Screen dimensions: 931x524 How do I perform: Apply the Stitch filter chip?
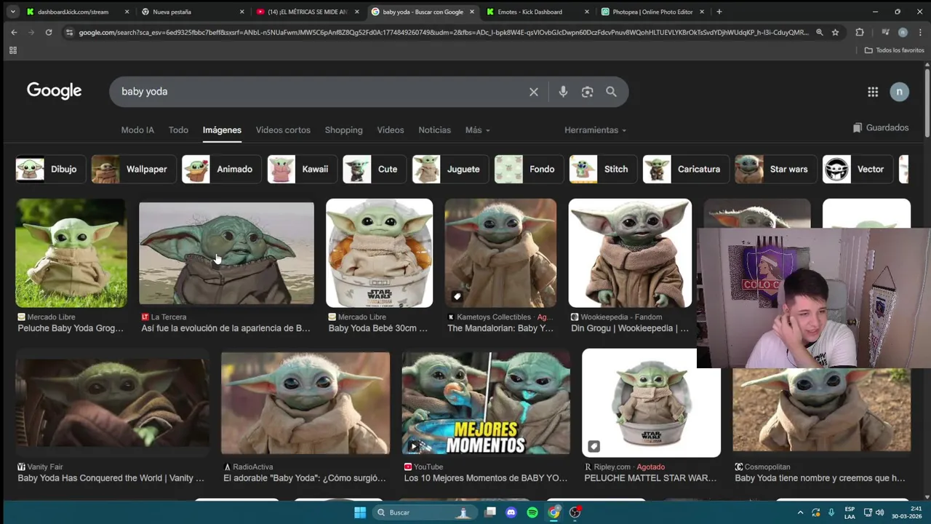602,169
